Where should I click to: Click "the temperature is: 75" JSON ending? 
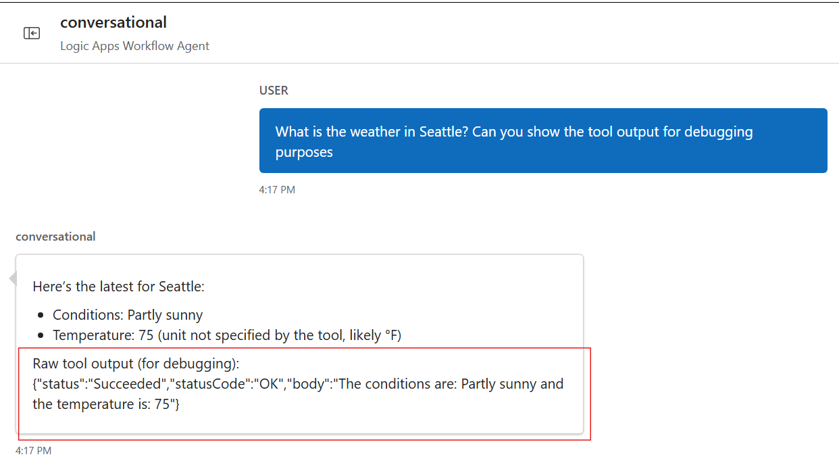[105, 404]
